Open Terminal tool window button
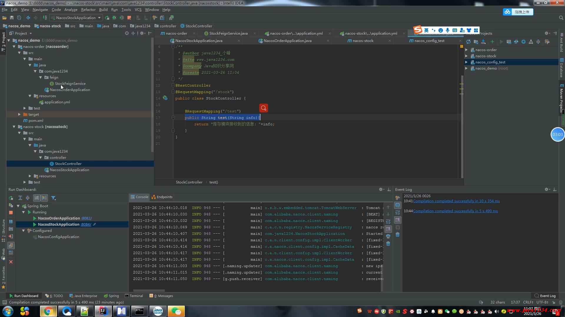 (x=134, y=296)
